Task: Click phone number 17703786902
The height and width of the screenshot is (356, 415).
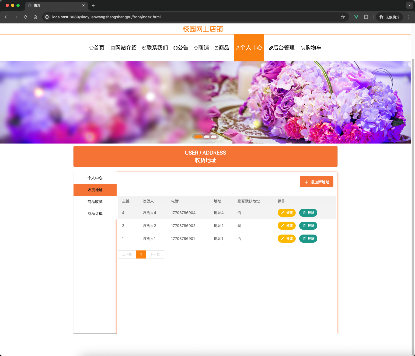Action: point(183,226)
